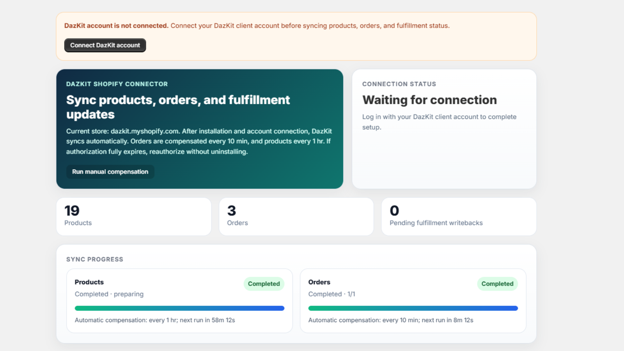Run manual compensation
The image size is (624, 351).
point(110,172)
